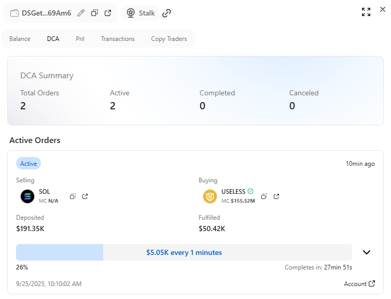This screenshot has width=391, height=299.
Task: Open USELESS token in external link
Action: (x=276, y=196)
